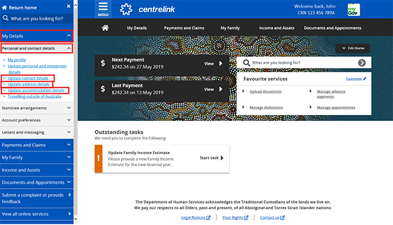Expand Income and Assets sidebar section

point(37,170)
